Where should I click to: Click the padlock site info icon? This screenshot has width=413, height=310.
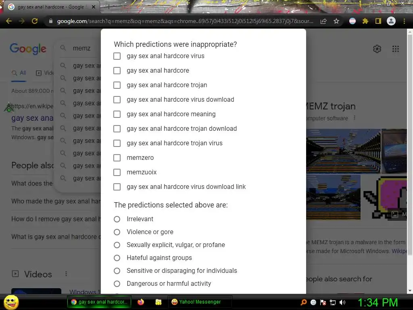[x=51, y=21]
